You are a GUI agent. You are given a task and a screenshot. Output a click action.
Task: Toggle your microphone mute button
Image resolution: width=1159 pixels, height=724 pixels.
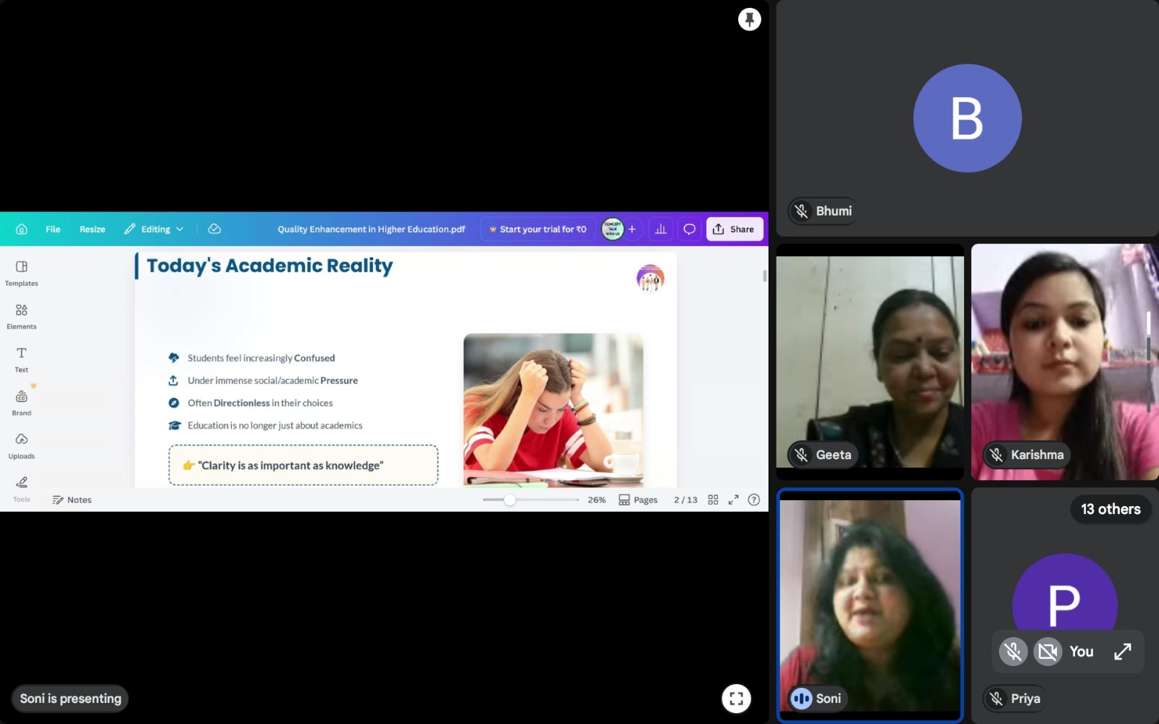[1013, 652]
